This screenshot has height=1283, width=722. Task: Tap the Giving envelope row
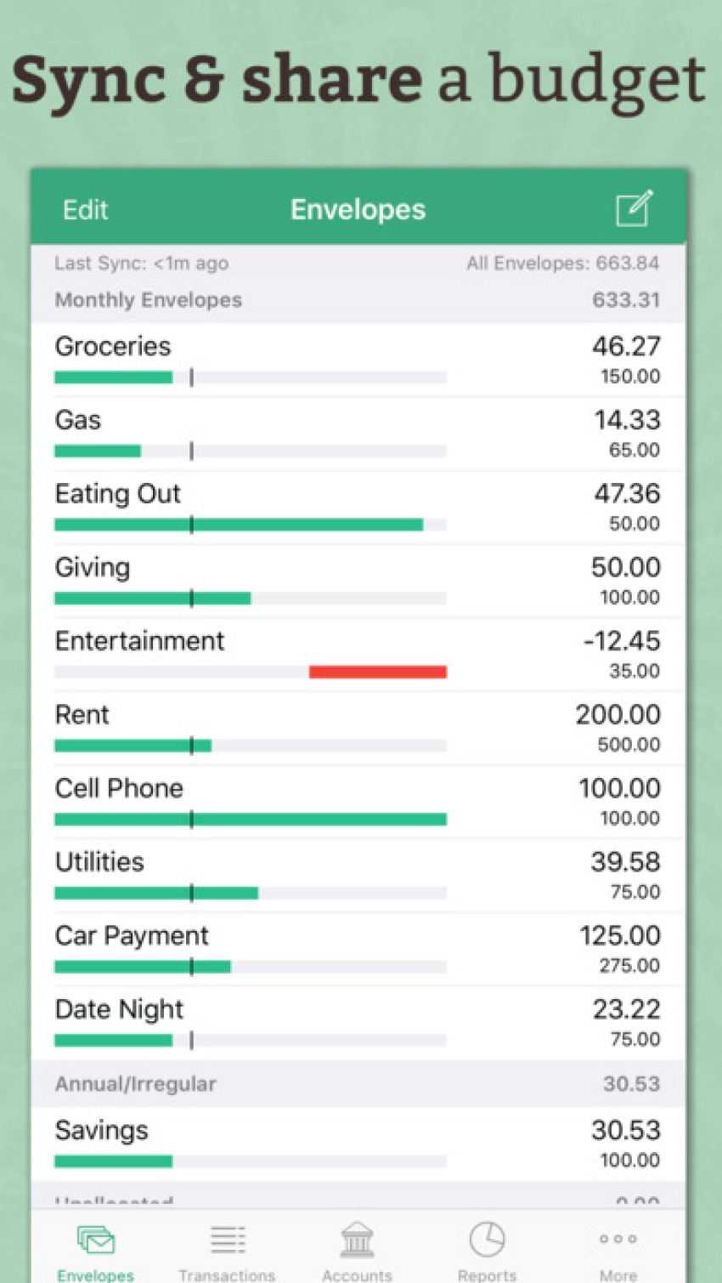click(357, 581)
